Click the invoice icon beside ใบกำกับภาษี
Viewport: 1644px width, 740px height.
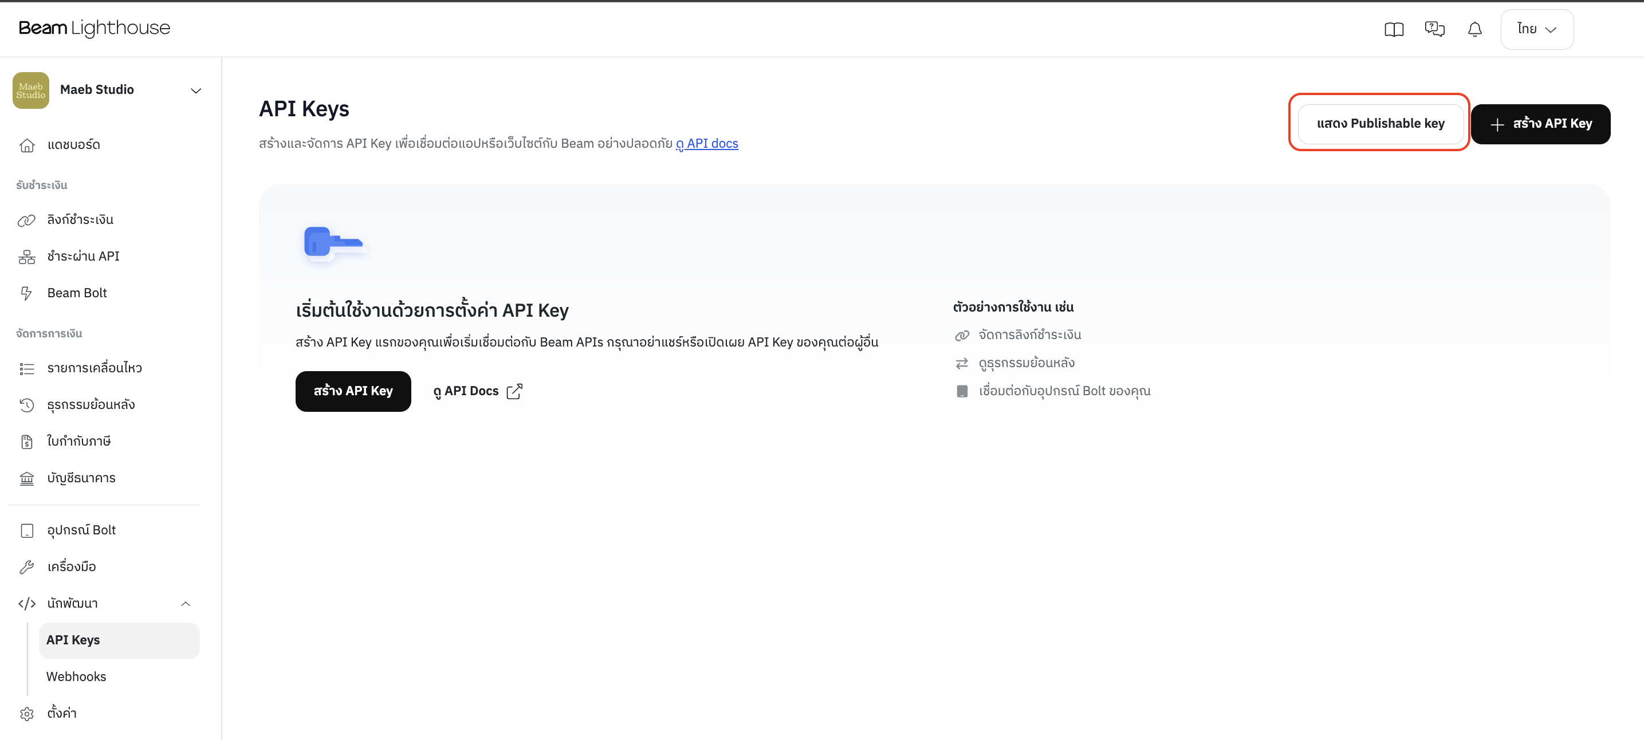[27, 442]
